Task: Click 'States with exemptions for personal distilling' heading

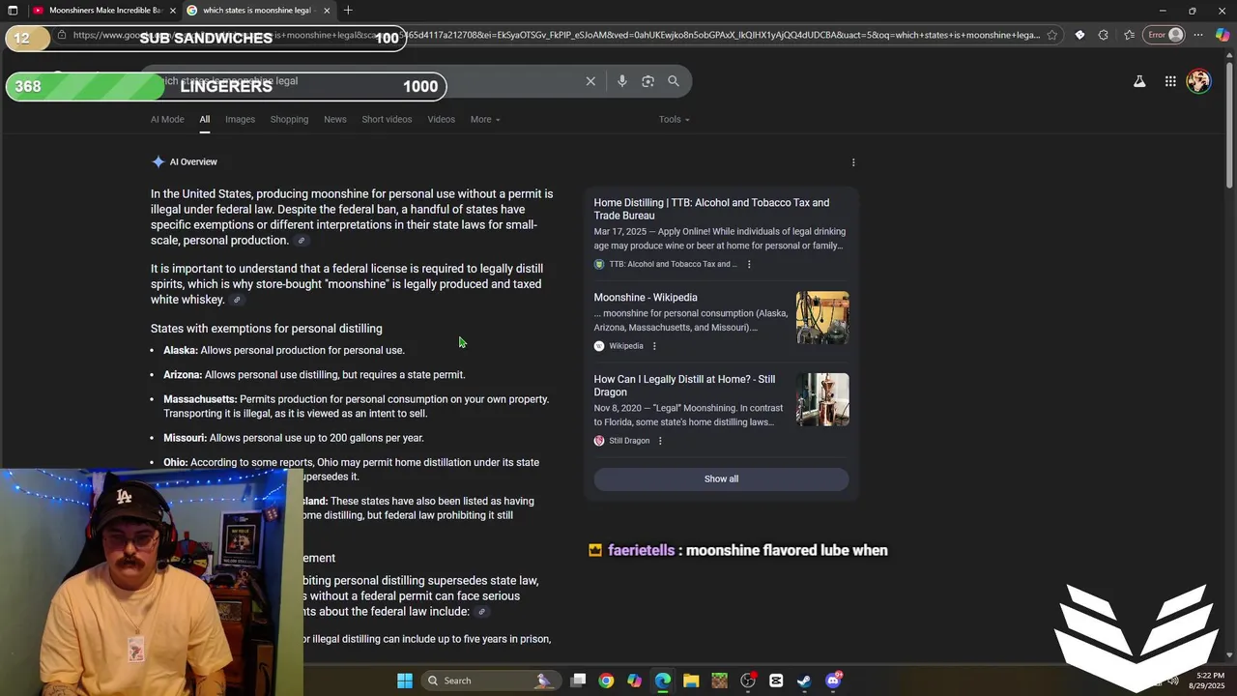Action: 267,329
